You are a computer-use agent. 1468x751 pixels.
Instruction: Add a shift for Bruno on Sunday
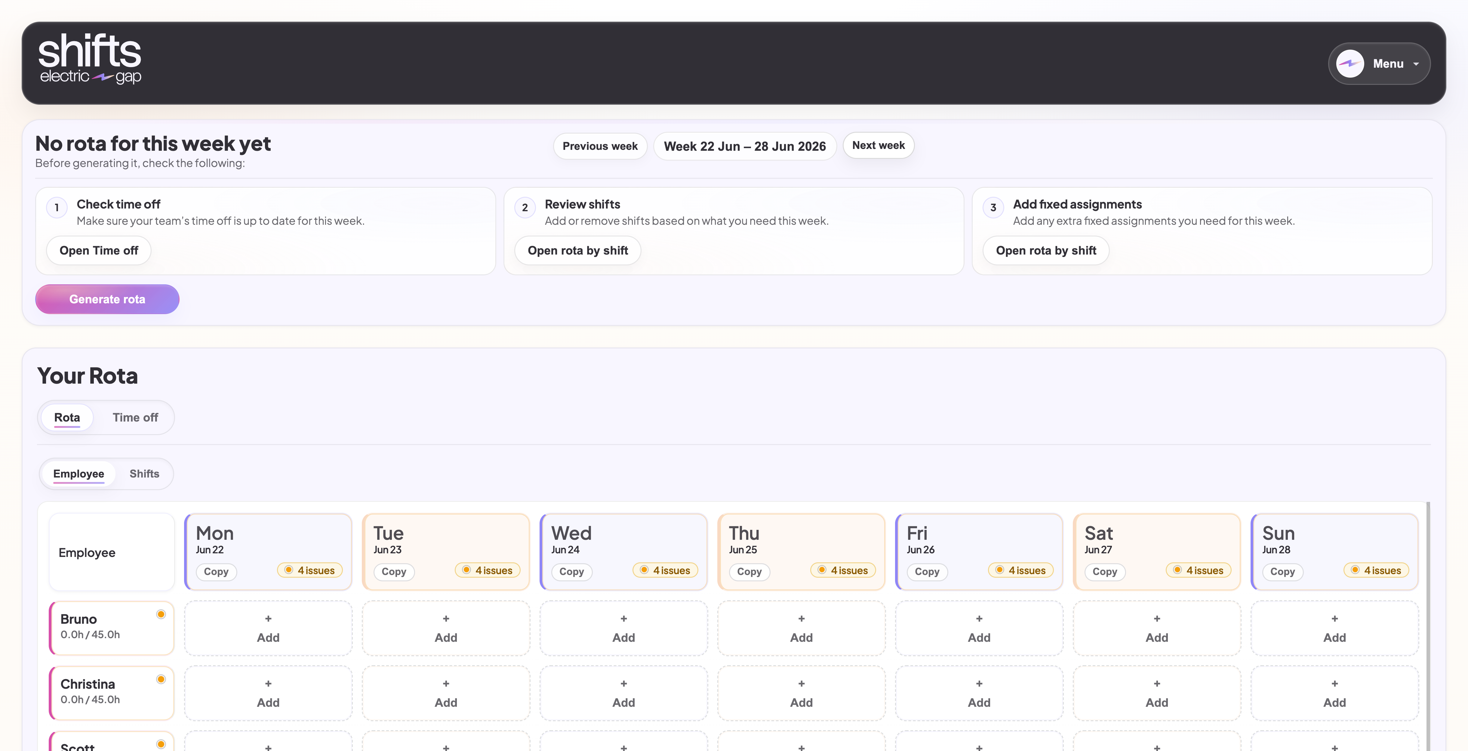coord(1335,628)
